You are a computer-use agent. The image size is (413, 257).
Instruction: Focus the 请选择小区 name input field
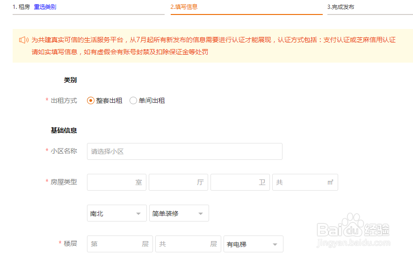[185, 151]
